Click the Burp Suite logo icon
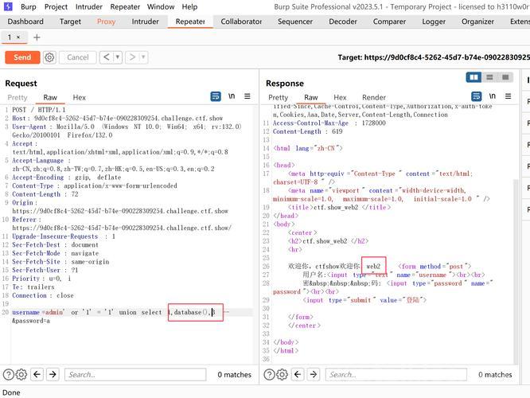Viewport: 530px width, 398px height. point(8,6)
